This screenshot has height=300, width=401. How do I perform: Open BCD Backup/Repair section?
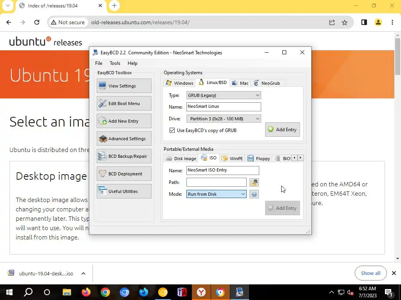124,156
